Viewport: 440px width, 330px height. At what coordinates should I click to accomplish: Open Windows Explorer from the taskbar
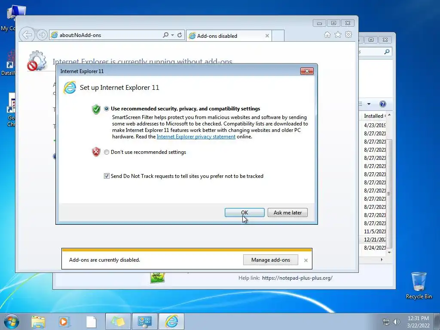pos(38,322)
